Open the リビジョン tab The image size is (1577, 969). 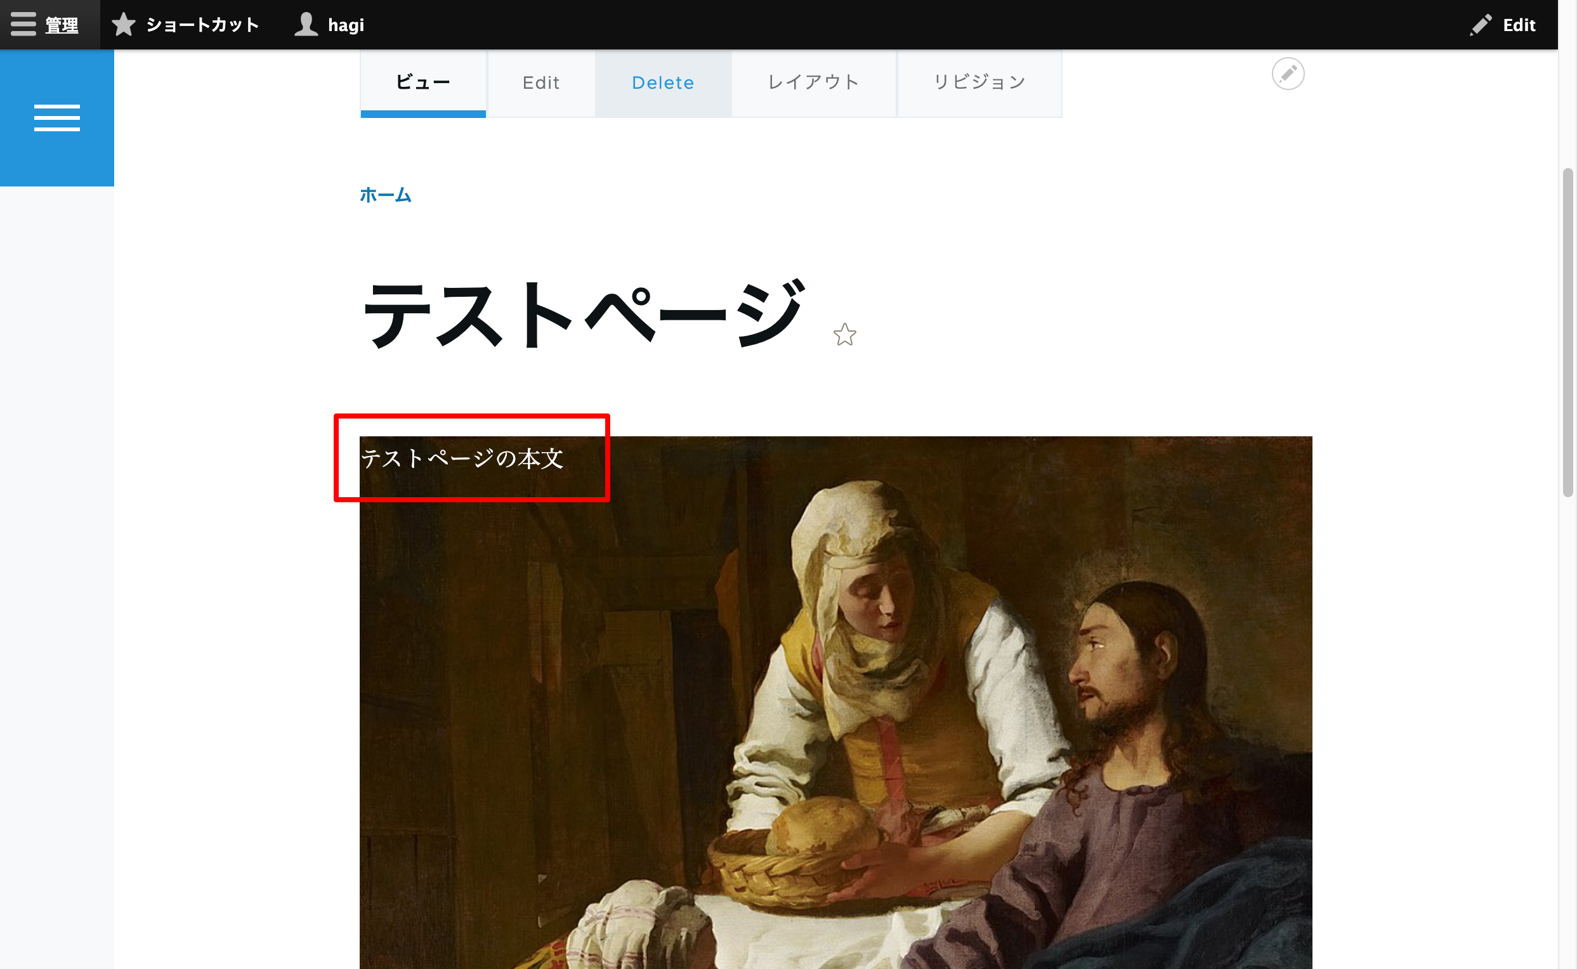pyautogui.click(x=979, y=83)
